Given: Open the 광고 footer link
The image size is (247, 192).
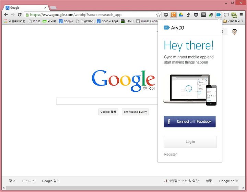Looking at the screenshot, I should pos(12,181).
